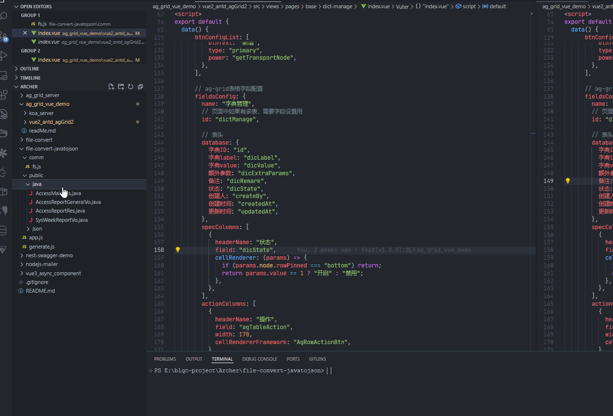Click the views breadcrumb segment
This screenshot has width=613, height=416.
[272, 6]
